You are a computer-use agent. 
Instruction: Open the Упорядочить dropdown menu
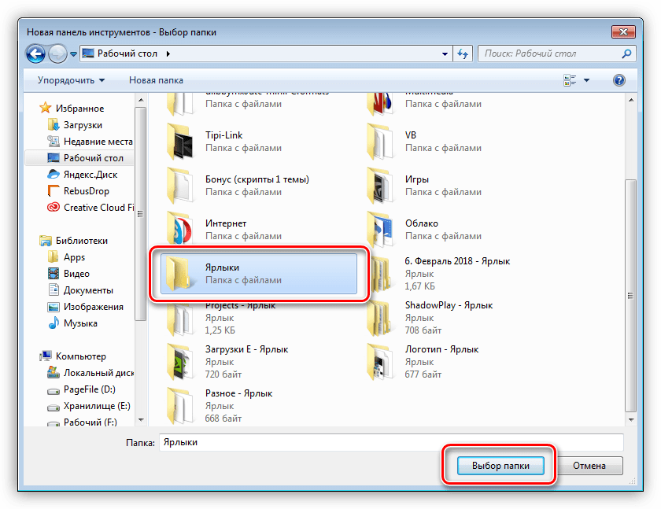pos(71,80)
